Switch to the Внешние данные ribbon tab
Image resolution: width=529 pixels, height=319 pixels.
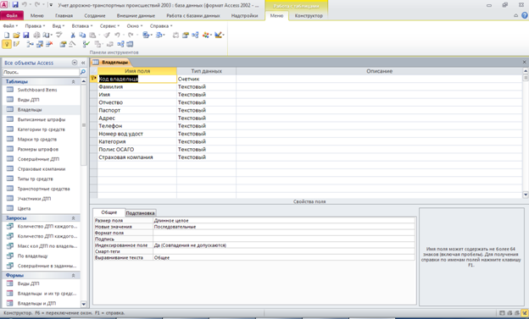[x=136, y=15]
